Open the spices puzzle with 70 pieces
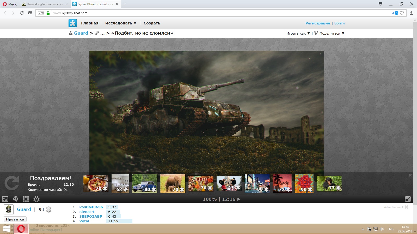The image size is (417, 234). (x=201, y=184)
